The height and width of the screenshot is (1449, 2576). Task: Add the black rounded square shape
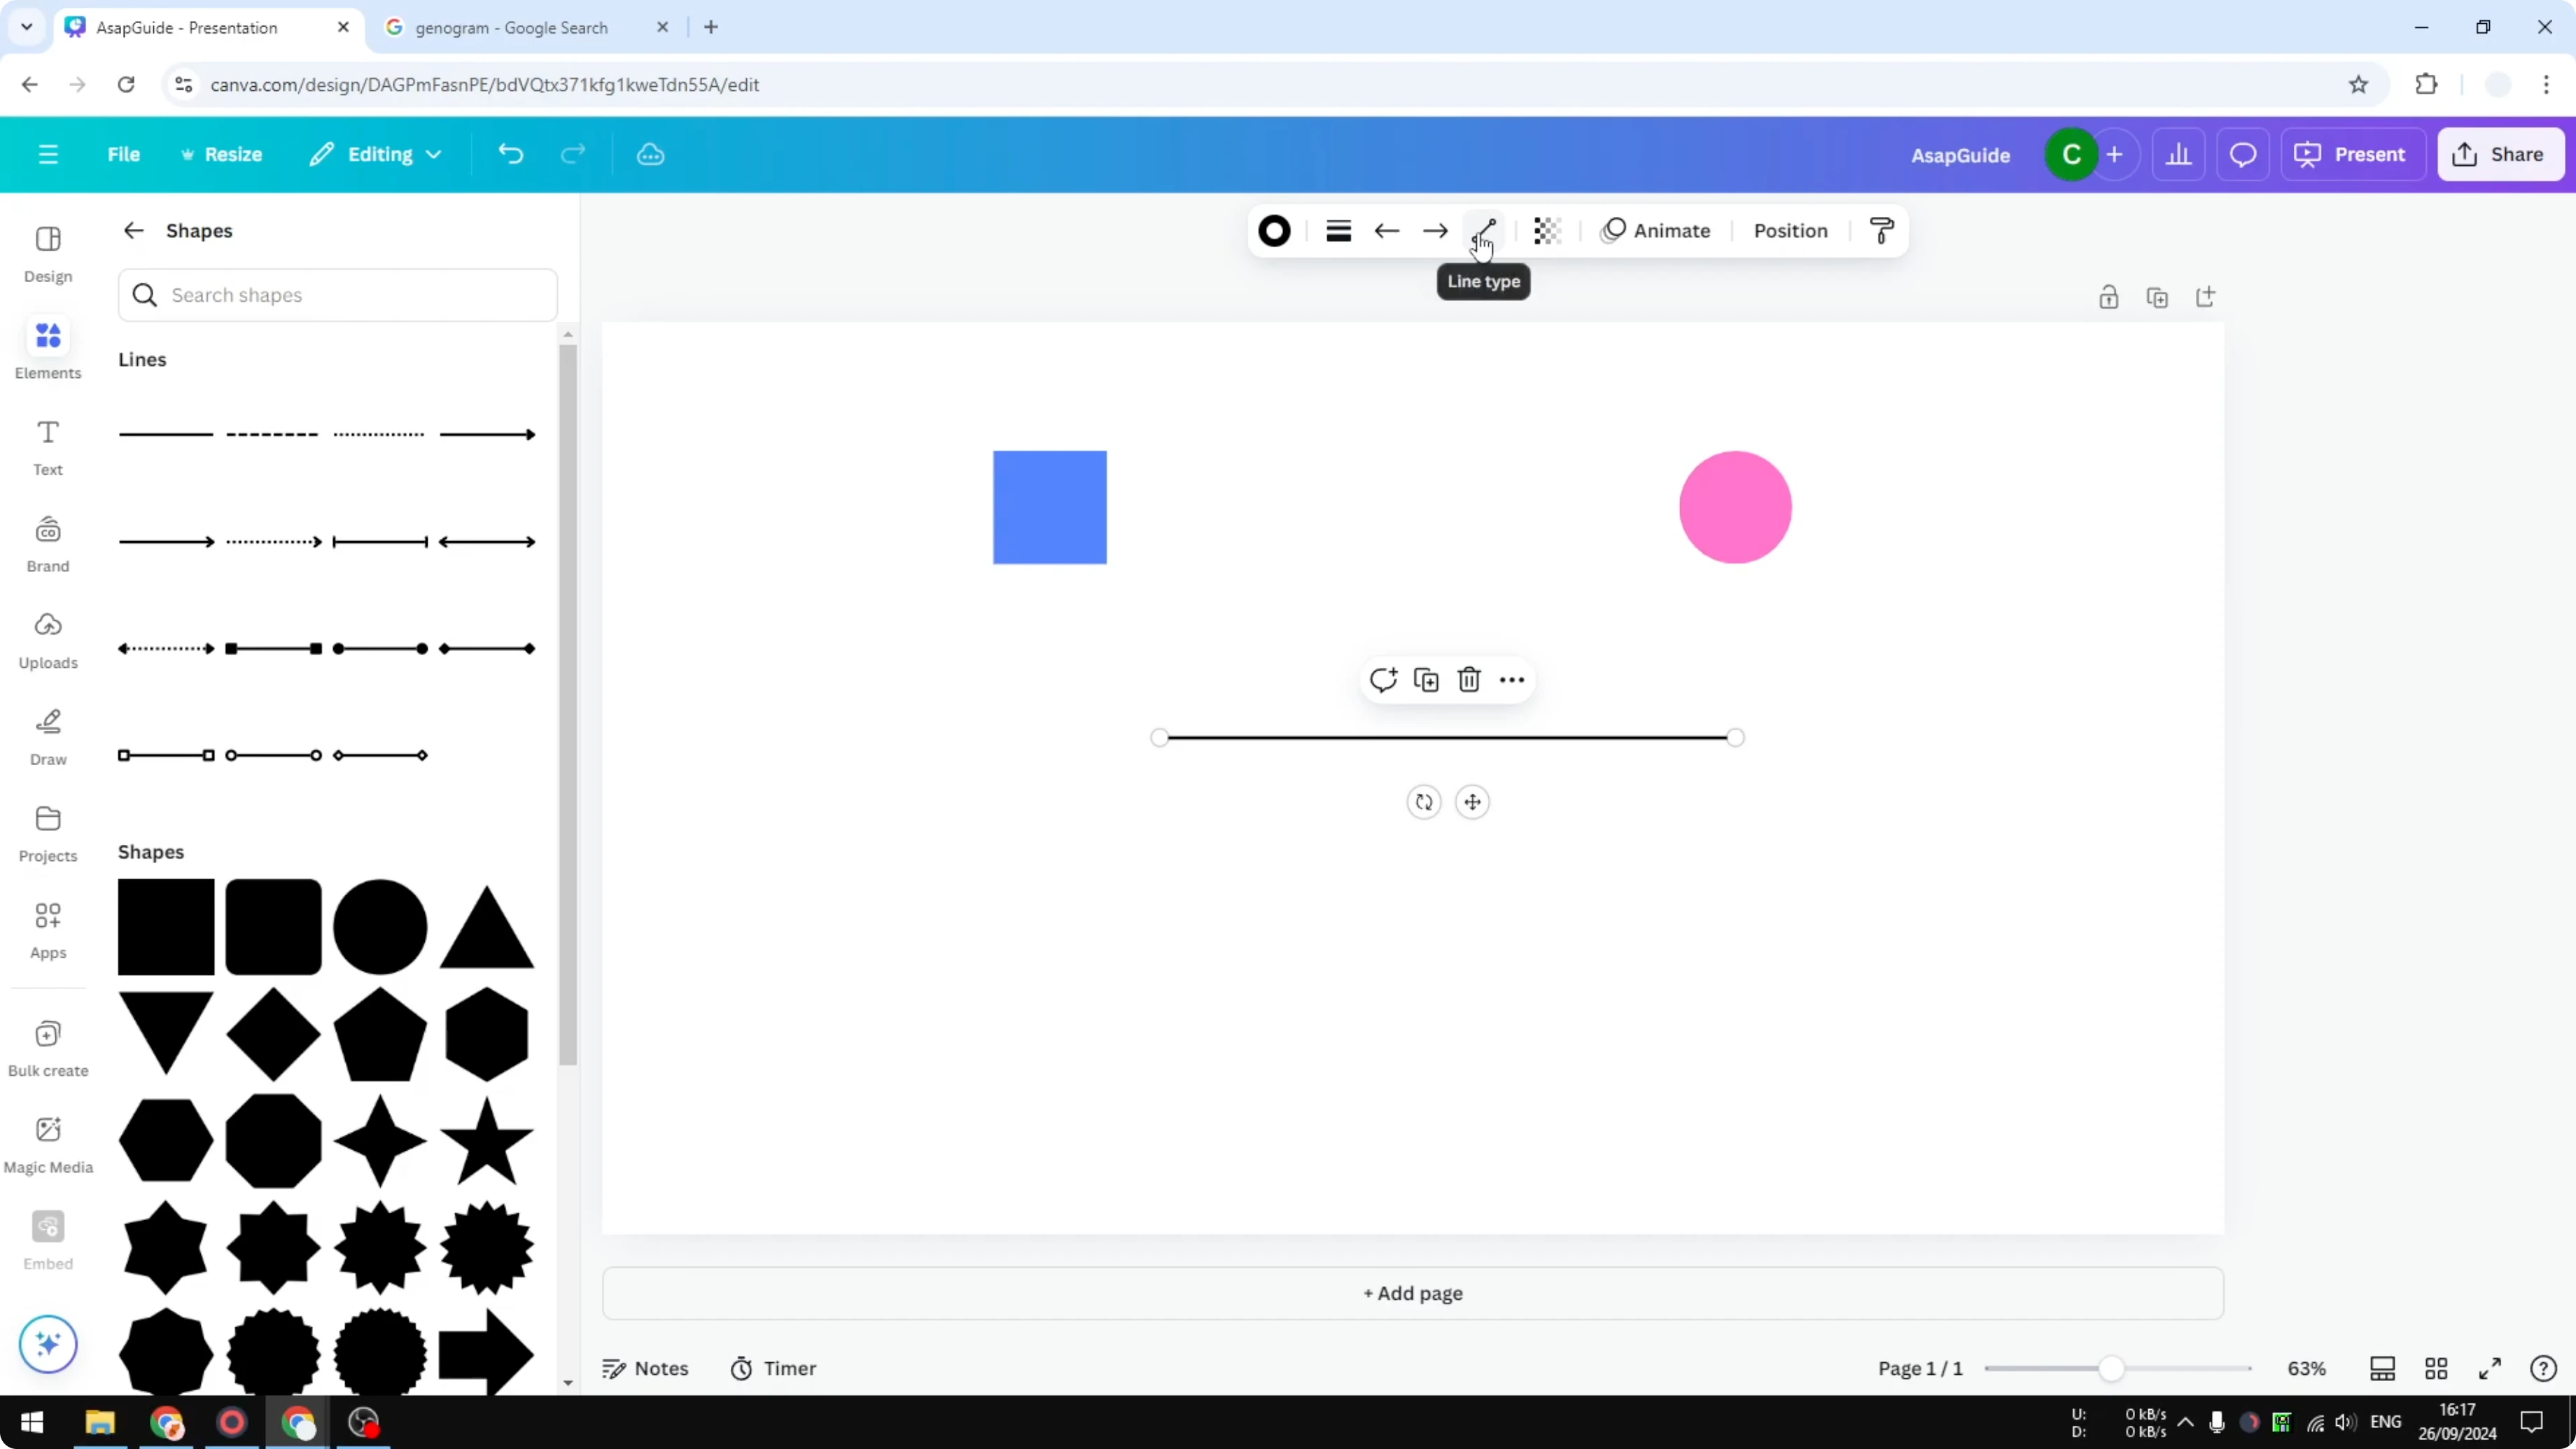(x=273, y=927)
